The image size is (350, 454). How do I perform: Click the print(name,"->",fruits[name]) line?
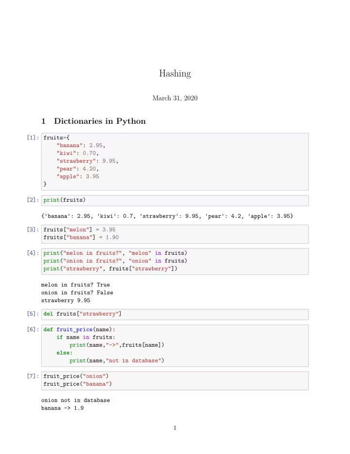click(117, 345)
